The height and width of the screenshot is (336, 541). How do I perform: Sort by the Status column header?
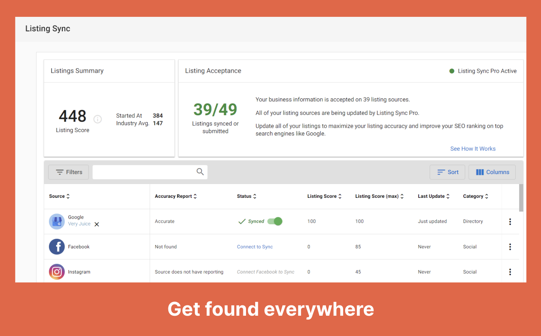pos(246,196)
